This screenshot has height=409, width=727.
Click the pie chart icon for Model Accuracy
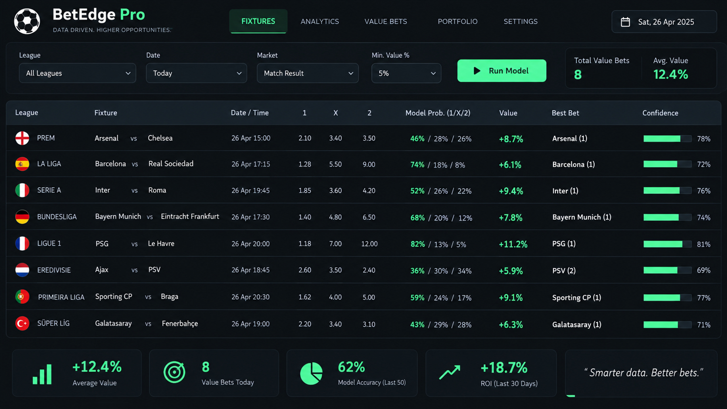click(x=311, y=373)
